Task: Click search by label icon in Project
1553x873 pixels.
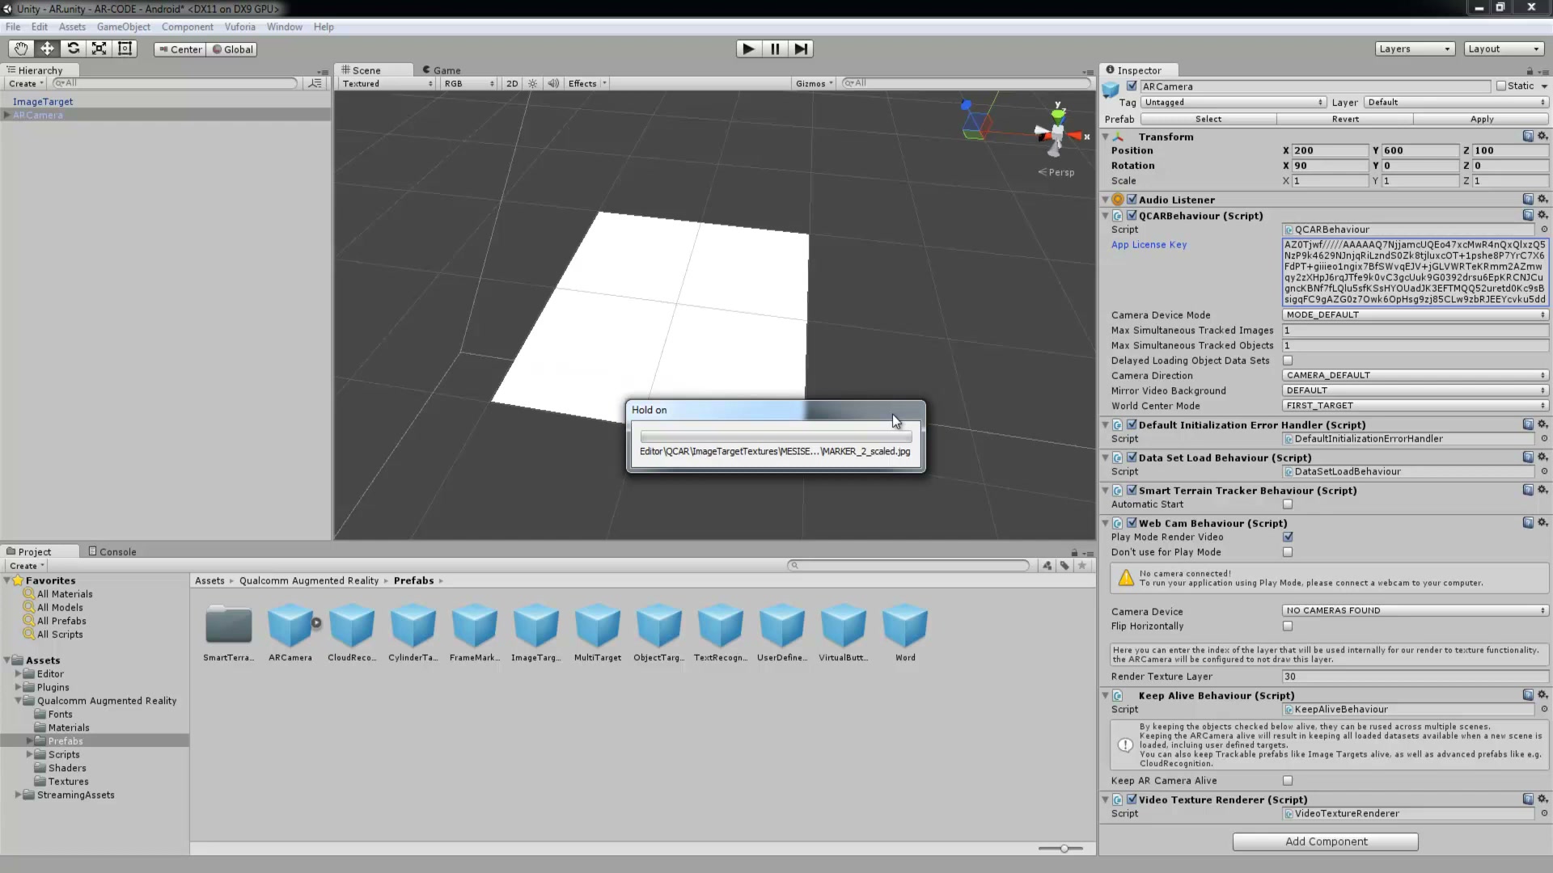Action: point(1064,566)
